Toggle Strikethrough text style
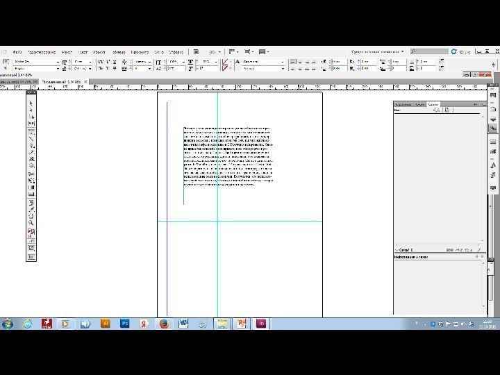Screen dimensions: 500x375 115,68
